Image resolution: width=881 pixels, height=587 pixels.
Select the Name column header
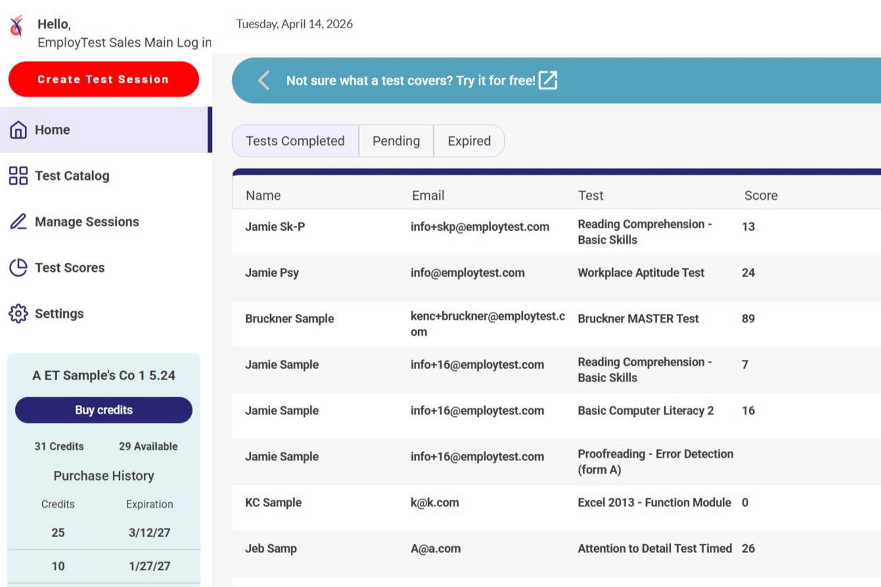263,195
